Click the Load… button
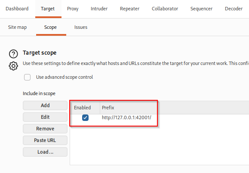 click(45, 152)
